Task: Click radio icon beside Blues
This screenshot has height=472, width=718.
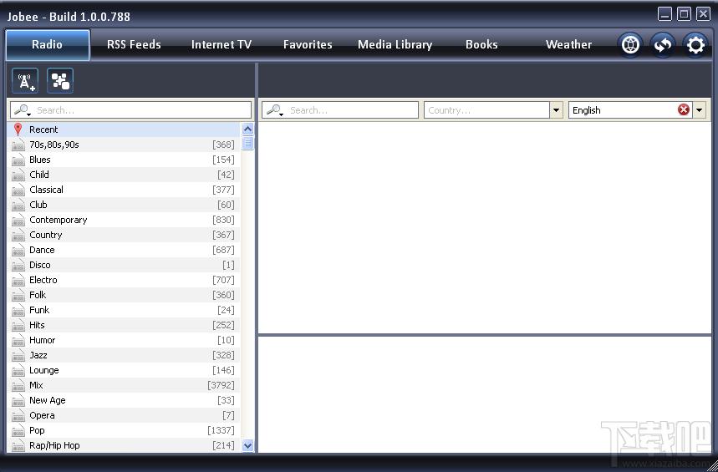Action: [18, 160]
